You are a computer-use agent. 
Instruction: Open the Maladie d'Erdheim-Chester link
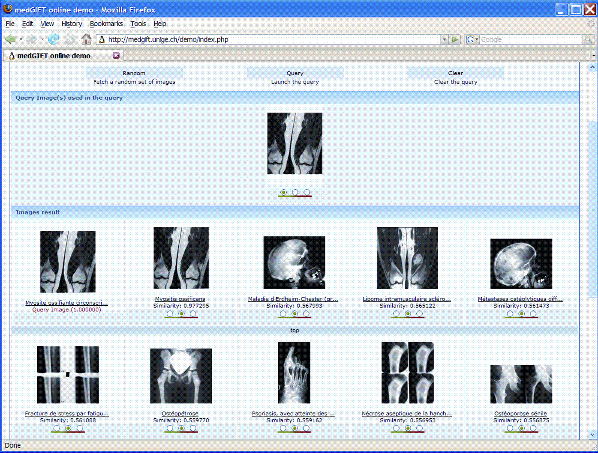293,299
